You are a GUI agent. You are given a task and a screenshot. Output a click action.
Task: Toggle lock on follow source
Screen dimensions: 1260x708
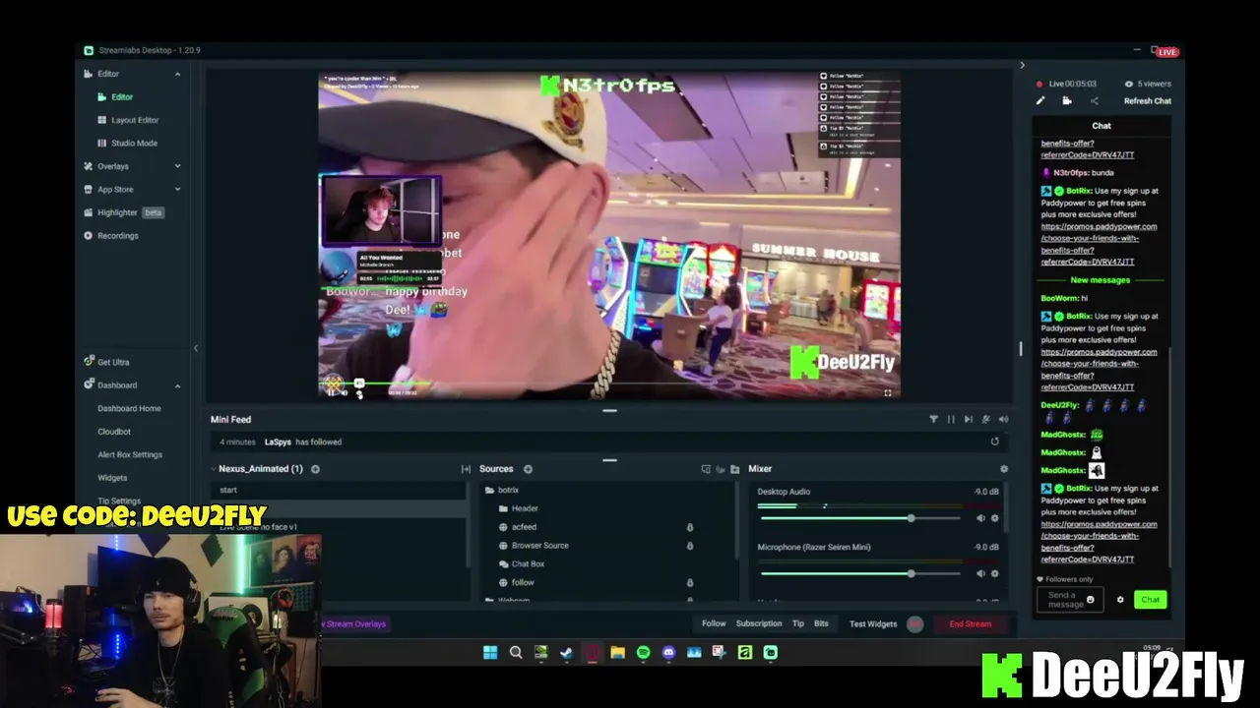[689, 582]
